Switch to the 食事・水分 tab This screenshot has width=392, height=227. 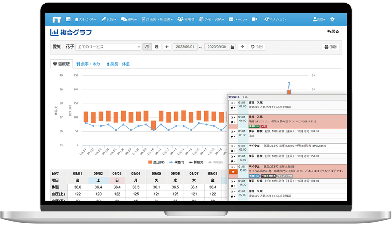tap(88, 64)
